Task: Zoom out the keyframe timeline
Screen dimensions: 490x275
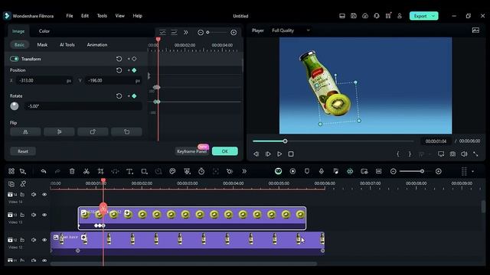Action: (x=201, y=32)
